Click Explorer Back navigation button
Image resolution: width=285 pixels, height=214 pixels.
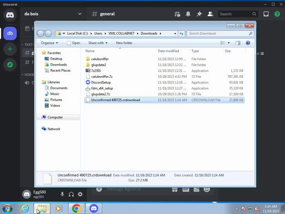[x=41, y=33]
